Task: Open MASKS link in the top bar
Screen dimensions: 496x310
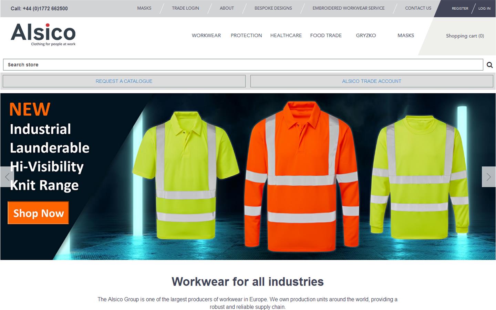Action: (x=144, y=8)
